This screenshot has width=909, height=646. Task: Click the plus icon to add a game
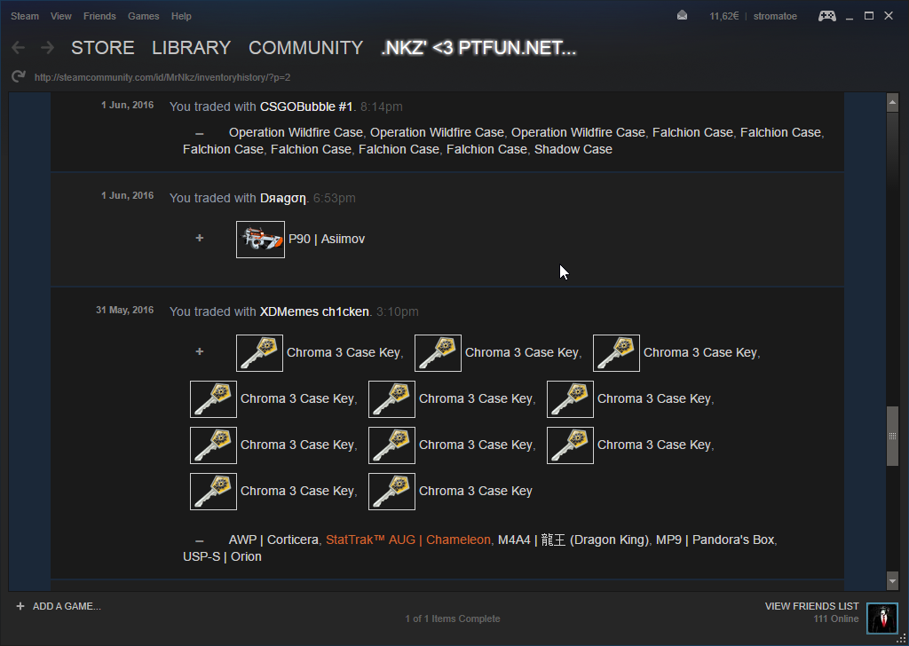[20, 606]
